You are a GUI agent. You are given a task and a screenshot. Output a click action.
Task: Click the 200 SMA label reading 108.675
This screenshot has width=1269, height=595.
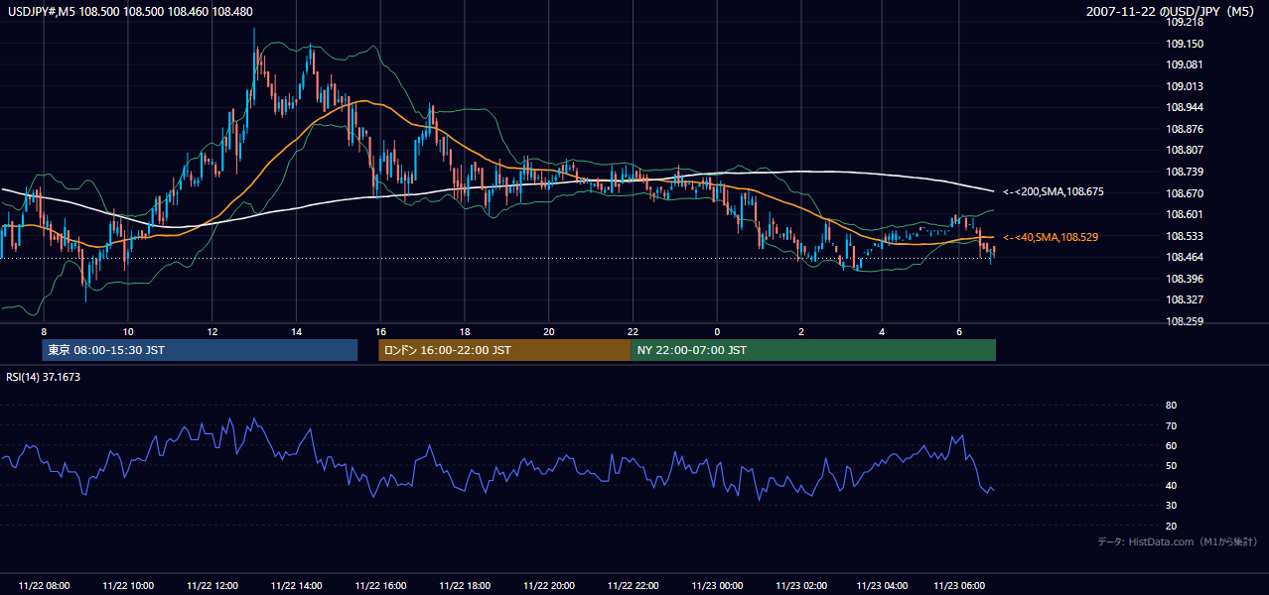pyautogui.click(x=1054, y=191)
